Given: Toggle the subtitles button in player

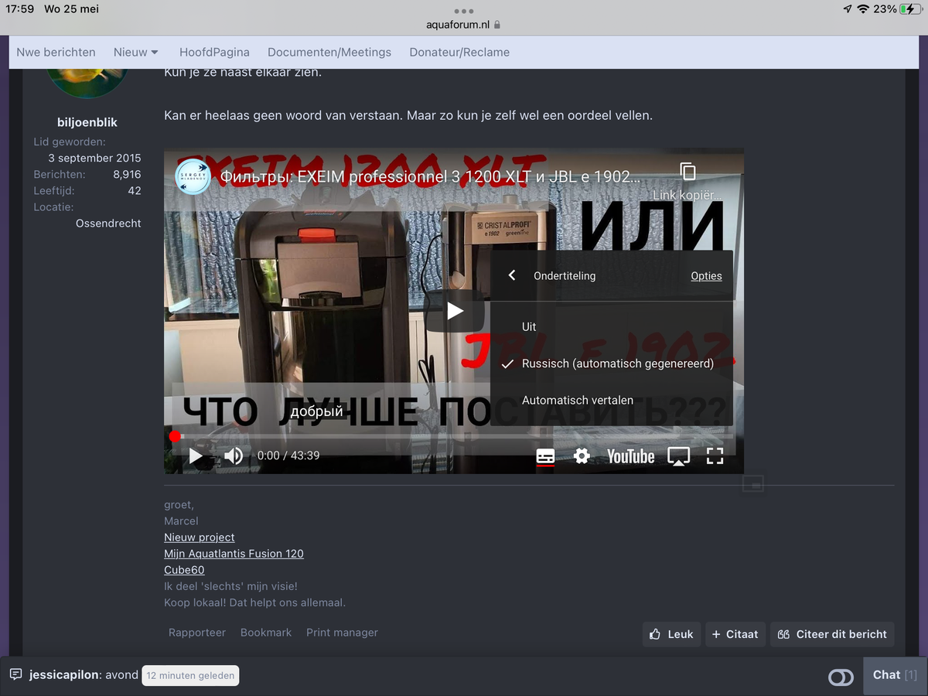Looking at the screenshot, I should 545,456.
